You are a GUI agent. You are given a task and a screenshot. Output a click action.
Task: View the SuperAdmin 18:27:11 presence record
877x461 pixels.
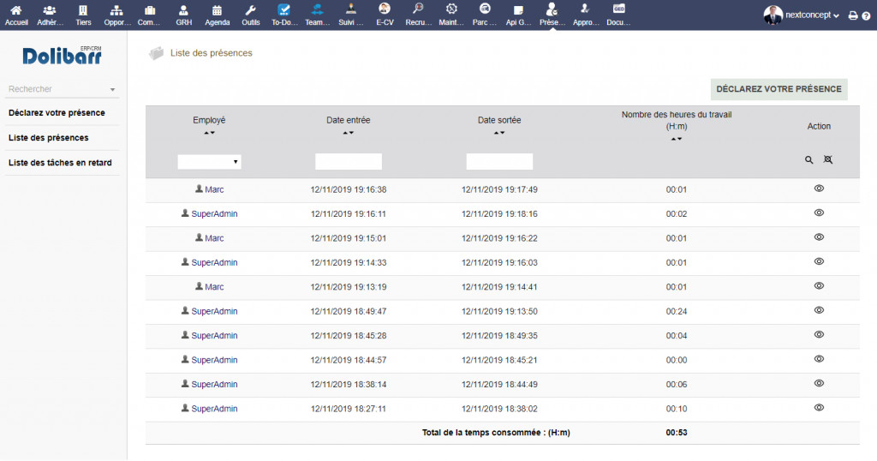[819, 408]
